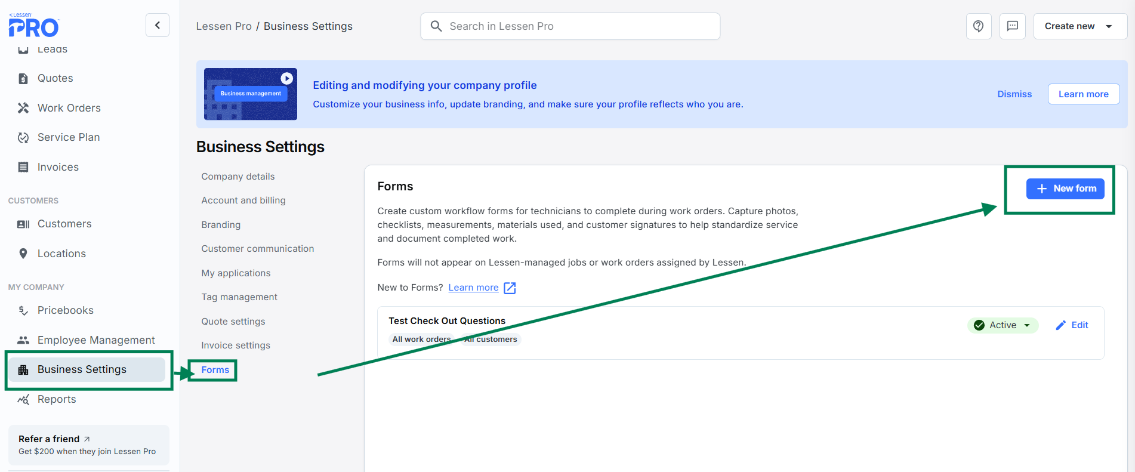The width and height of the screenshot is (1135, 472).
Task: Click the Locations pin icon
Action: (x=23, y=254)
